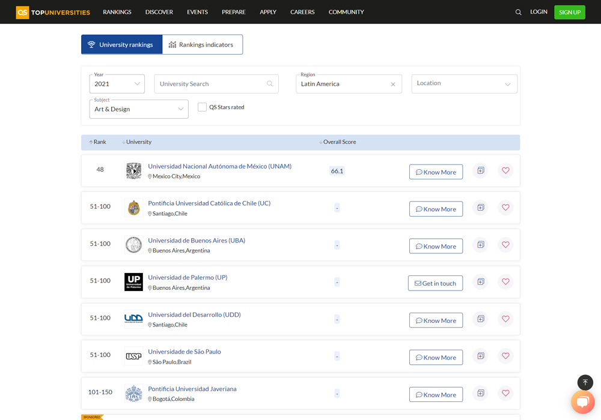Open the Subject Art & Design dropdown
The width and height of the screenshot is (601, 420).
click(x=139, y=109)
